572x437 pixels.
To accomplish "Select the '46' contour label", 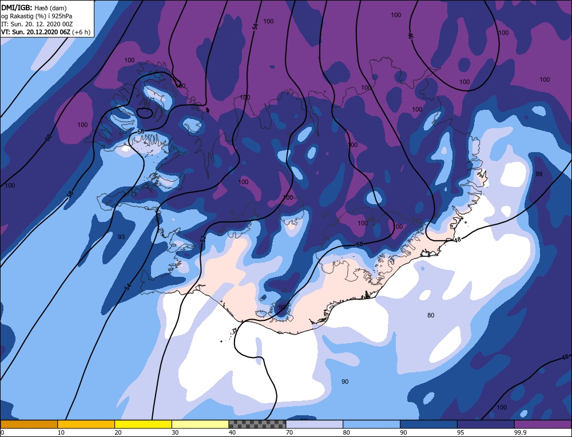I will point(410,35).
